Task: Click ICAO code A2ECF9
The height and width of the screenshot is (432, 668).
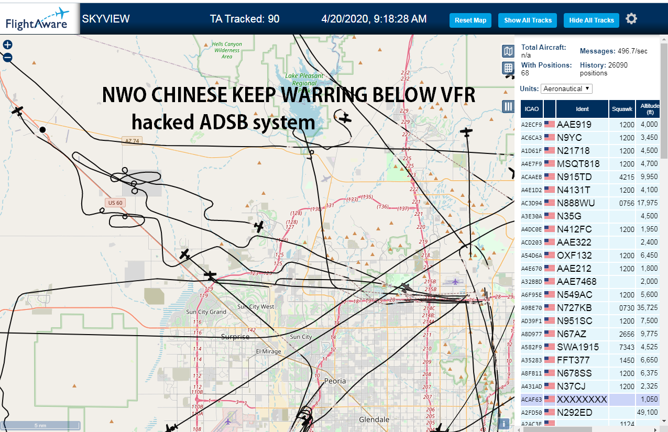Action: (532, 125)
